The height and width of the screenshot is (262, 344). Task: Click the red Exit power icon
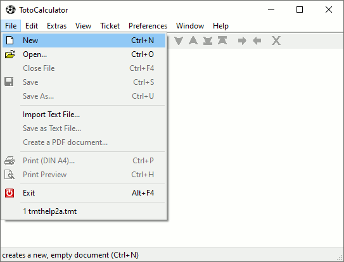pyautogui.click(x=10, y=193)
